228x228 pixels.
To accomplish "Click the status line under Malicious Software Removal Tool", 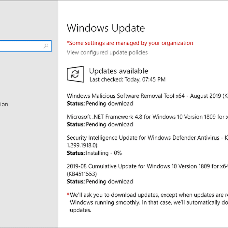I will coord(100,104).
